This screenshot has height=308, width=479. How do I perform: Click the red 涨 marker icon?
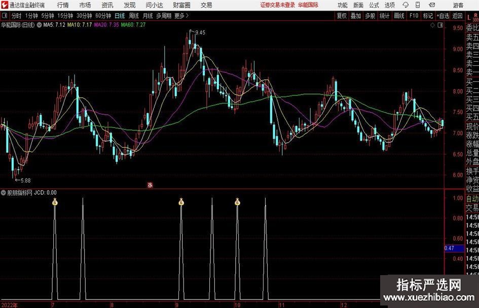(150, 185)
